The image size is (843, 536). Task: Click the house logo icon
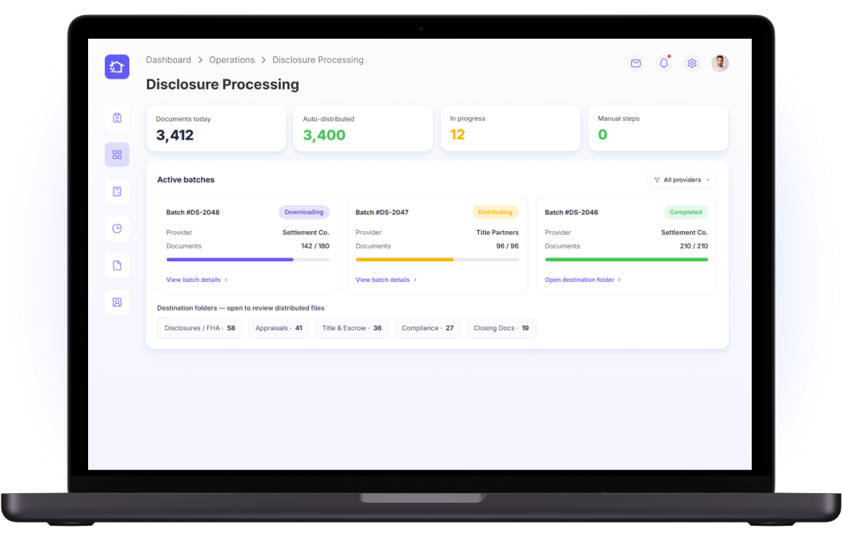tap(117, 67)
